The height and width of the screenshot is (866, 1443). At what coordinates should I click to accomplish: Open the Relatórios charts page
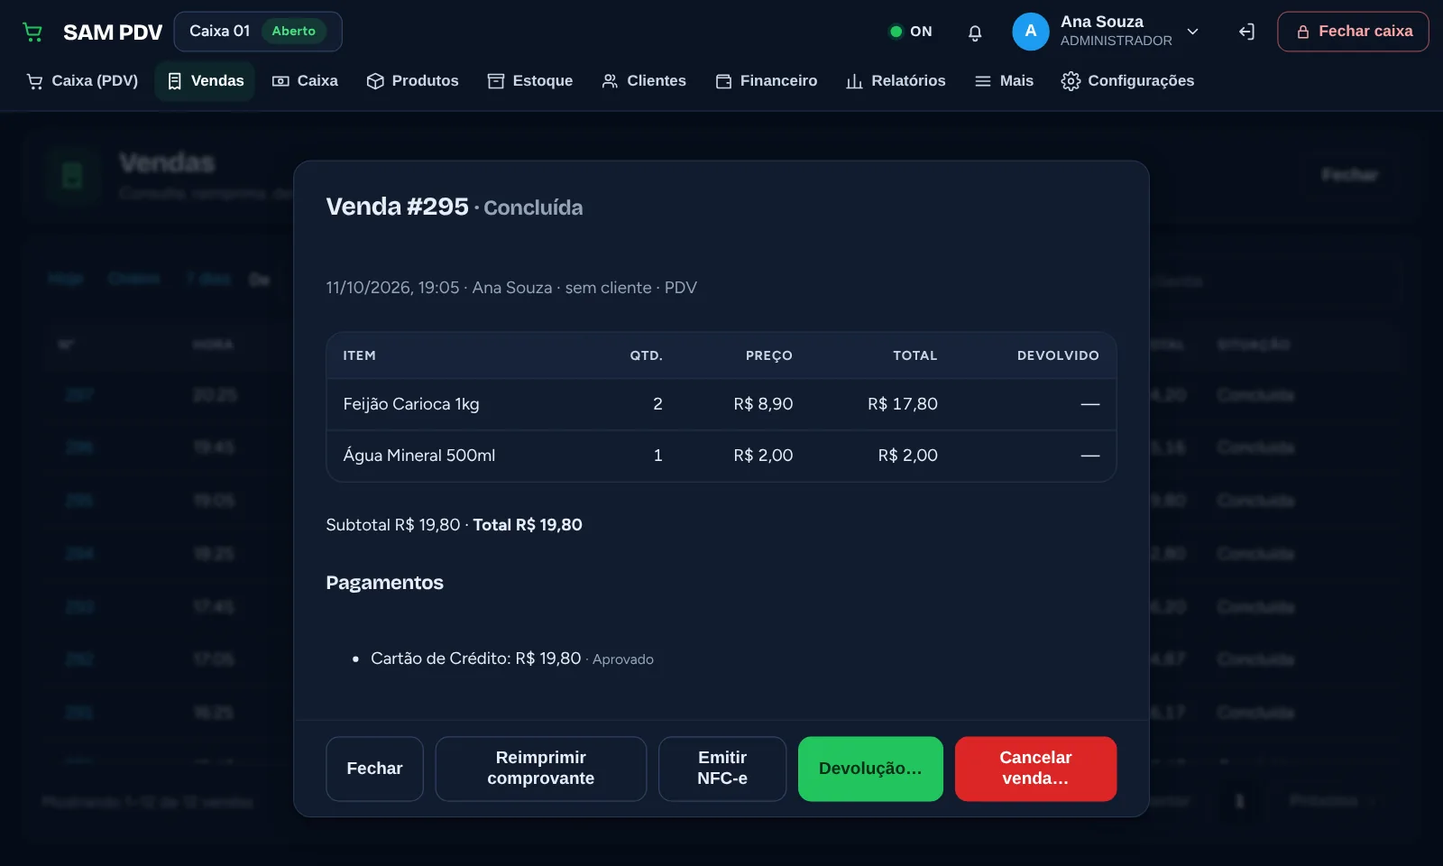pyautogui.click(x=896, y=81)
